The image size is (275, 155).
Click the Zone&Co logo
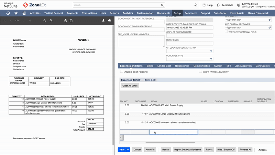tap(35, 5)
